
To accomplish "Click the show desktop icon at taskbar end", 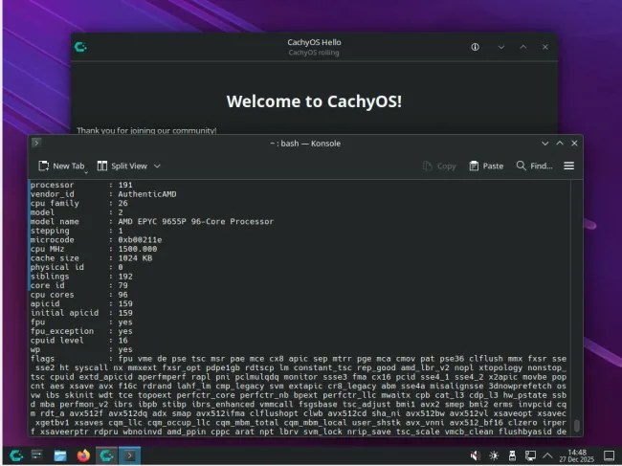I will pos(610,455).
